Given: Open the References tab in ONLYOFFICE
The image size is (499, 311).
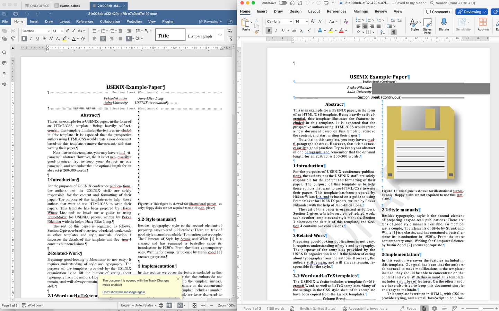Looking at the screenshot, I should pos(85,21).
